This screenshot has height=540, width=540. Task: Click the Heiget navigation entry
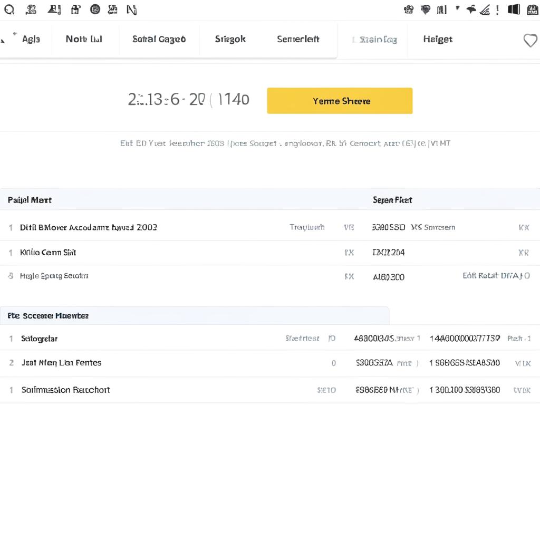pos(438,39)
